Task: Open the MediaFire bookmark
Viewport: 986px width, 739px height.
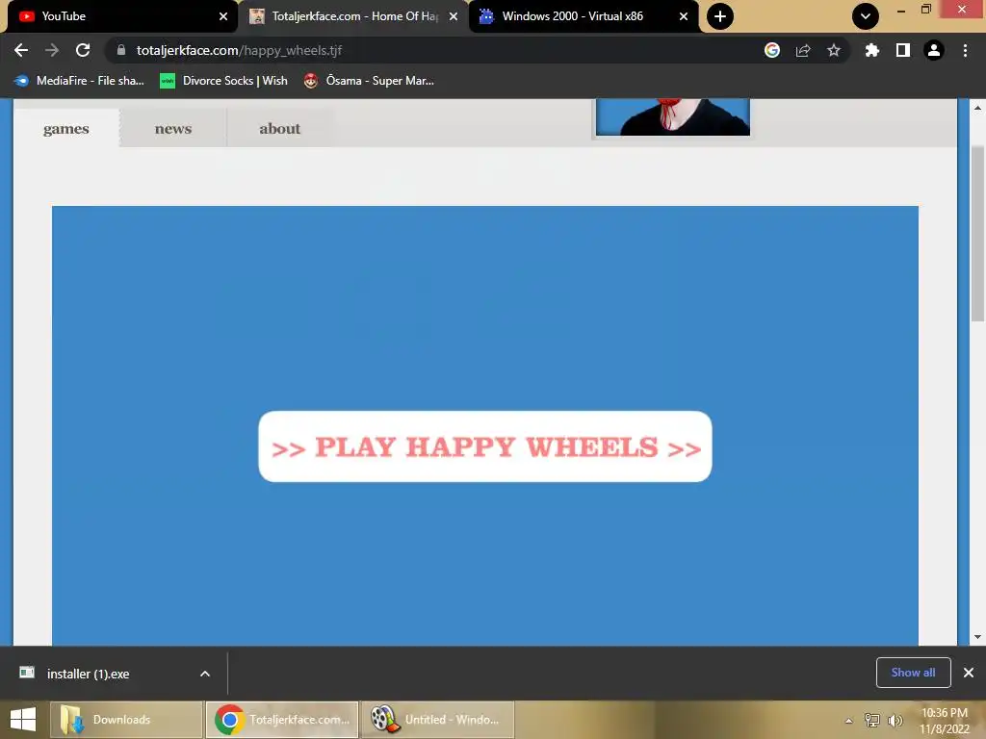Action: 79,81
